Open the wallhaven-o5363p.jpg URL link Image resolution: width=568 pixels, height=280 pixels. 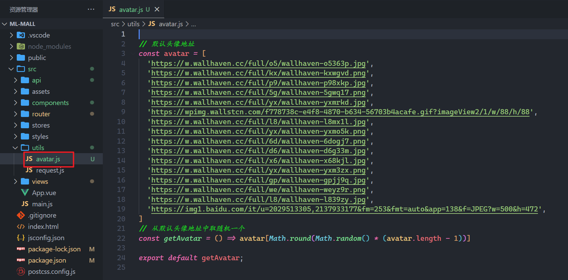[258, 63]
